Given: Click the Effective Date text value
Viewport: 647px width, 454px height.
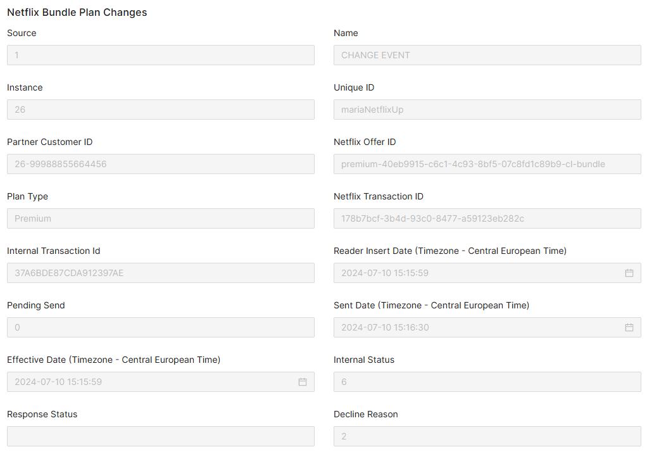Looking at the screenshot, I should coord(58,382).
